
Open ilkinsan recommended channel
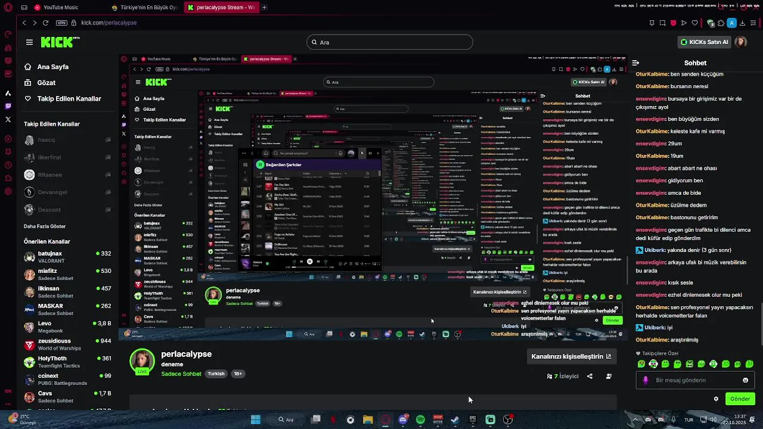tap(67, 292)
